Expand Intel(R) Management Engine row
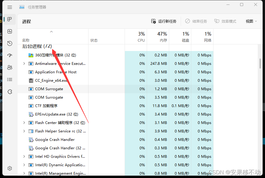 (x=24, y=173)
